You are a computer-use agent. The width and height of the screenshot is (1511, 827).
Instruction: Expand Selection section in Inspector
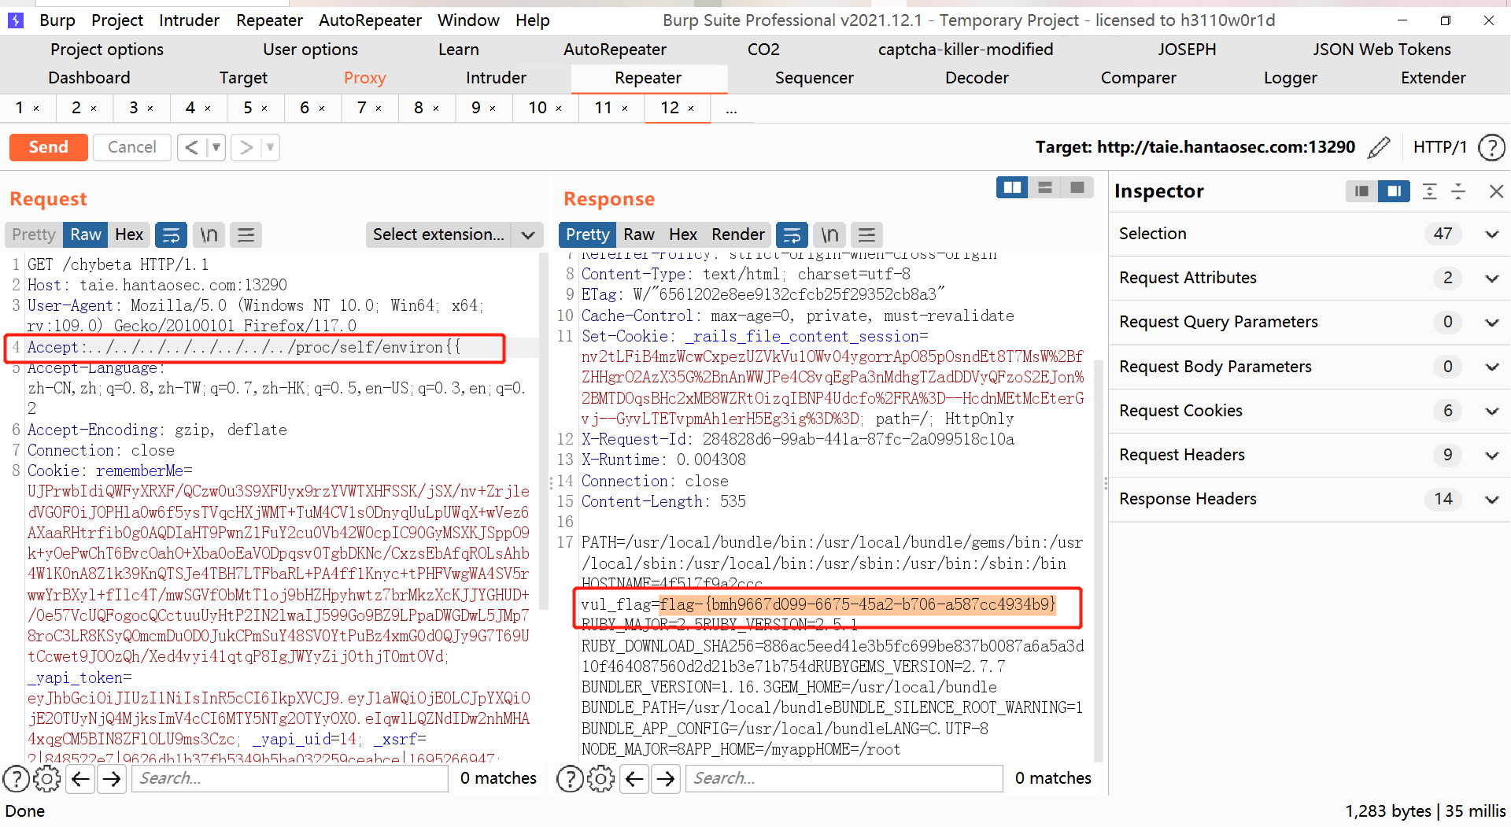(1491, 234)
